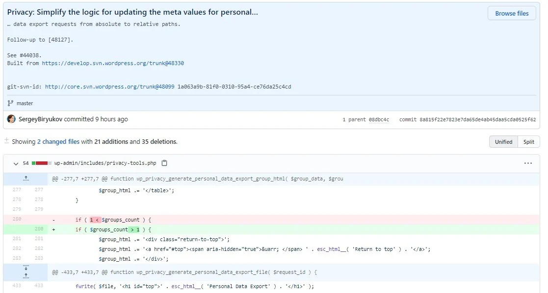Open the SergeyBiryukov author profile link

[41, 119]
